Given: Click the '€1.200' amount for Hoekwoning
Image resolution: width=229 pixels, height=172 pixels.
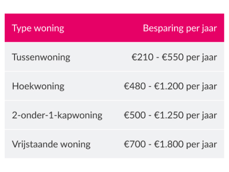Looking at the screenshot, I should (x=169, y=86).
